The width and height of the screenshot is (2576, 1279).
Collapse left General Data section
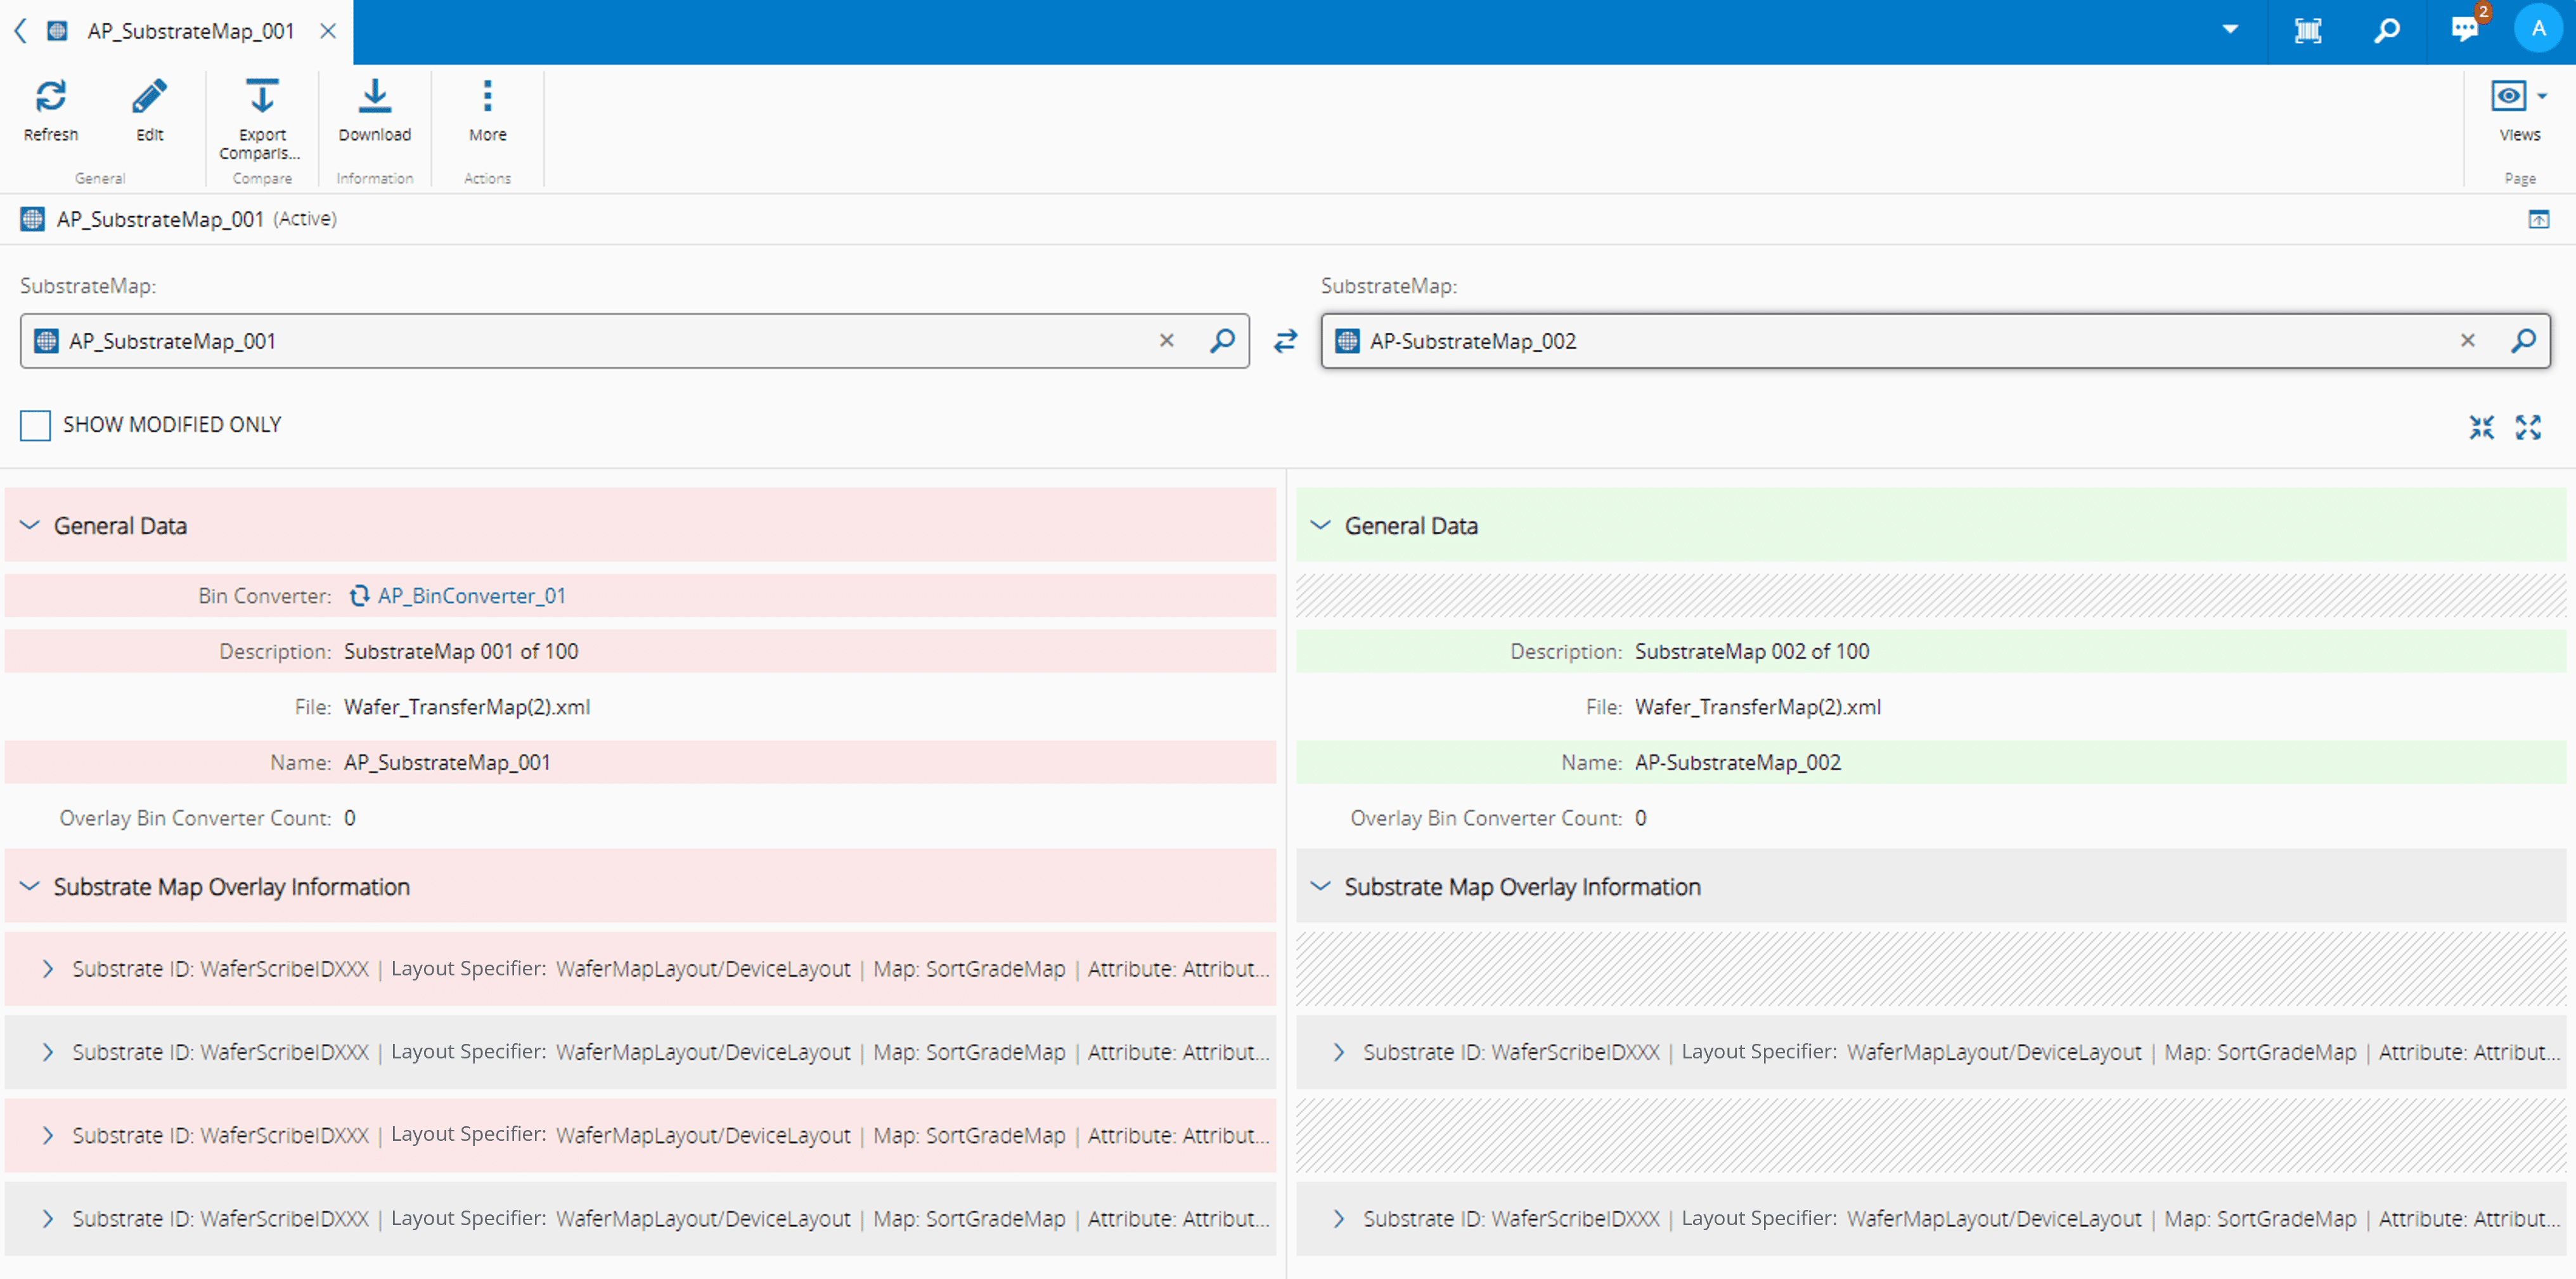(x=30, y=525)
